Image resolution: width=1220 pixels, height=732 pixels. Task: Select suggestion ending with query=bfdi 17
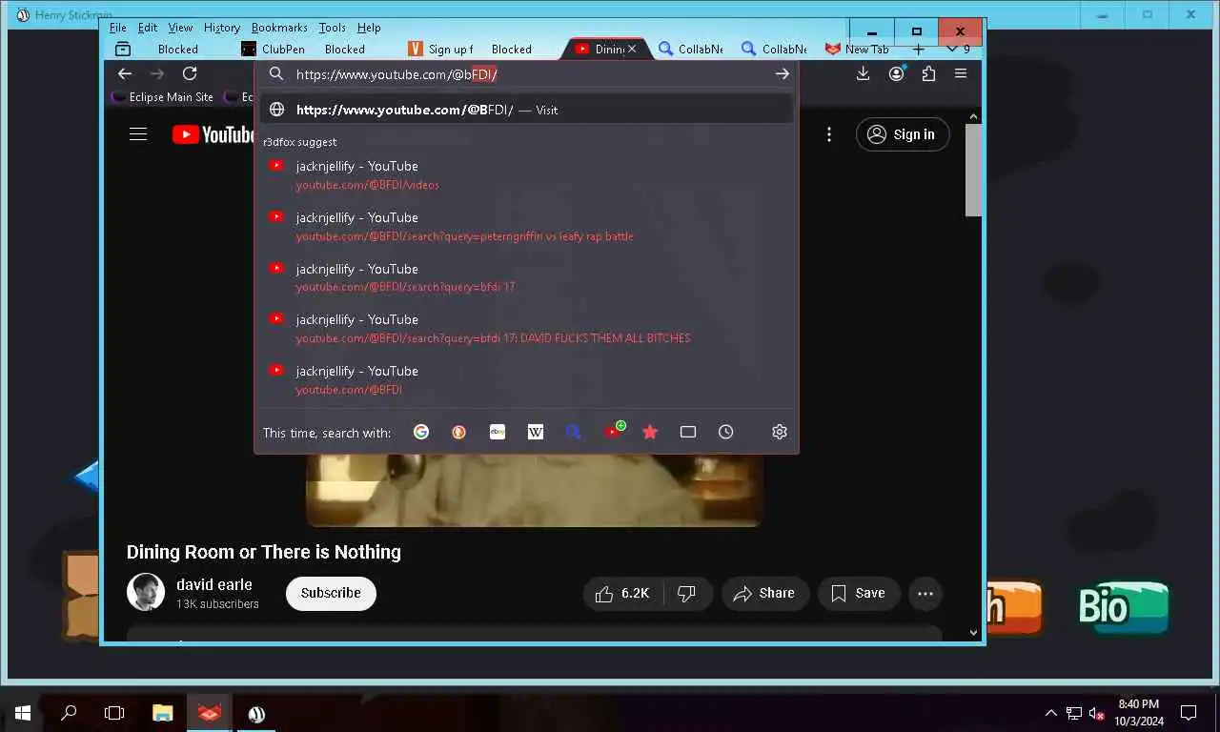[x=526, y=277]
